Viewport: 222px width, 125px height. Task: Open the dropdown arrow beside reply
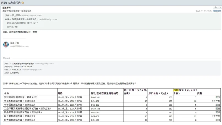220,7
